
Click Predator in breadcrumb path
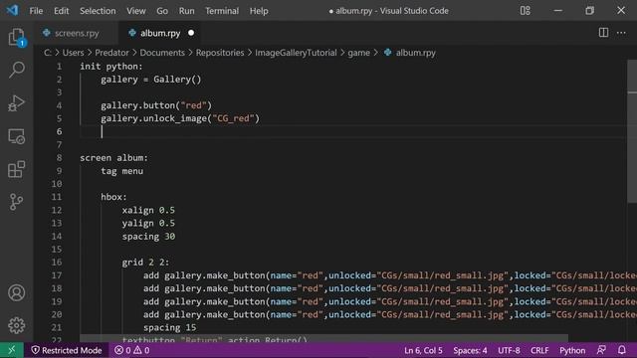[111, 53]
